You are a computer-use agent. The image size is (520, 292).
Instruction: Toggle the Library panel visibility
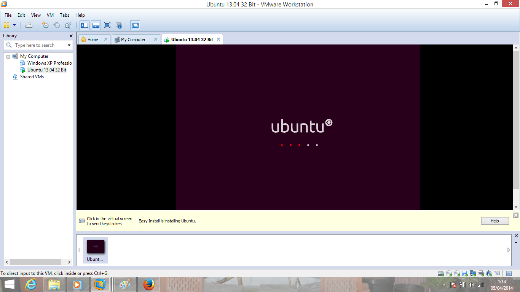[85, 25]
